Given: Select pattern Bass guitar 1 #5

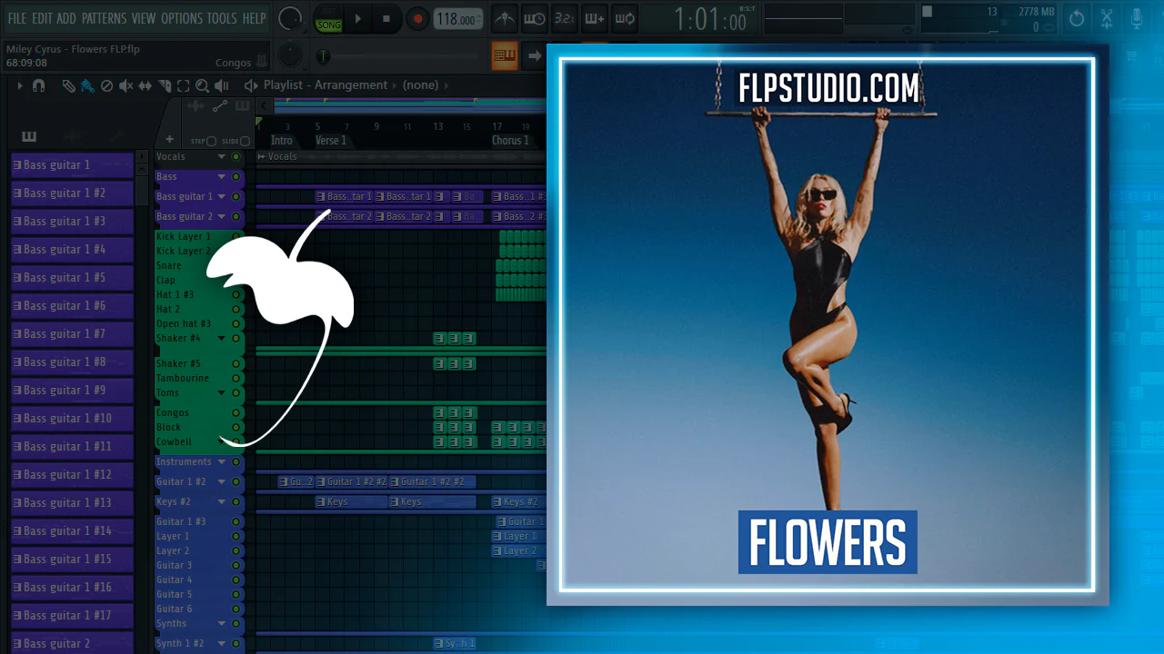Looking at the screenshot, I should pyautogui.click(x=72, y=277).
